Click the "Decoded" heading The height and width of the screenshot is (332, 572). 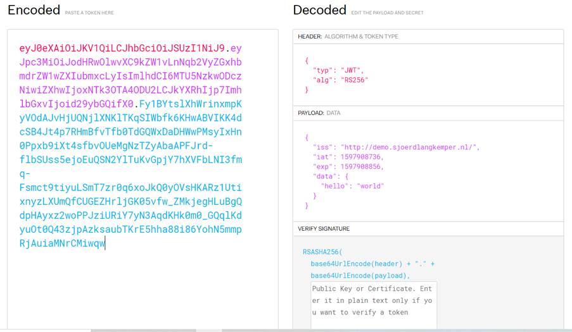click(x=319, y=10)
